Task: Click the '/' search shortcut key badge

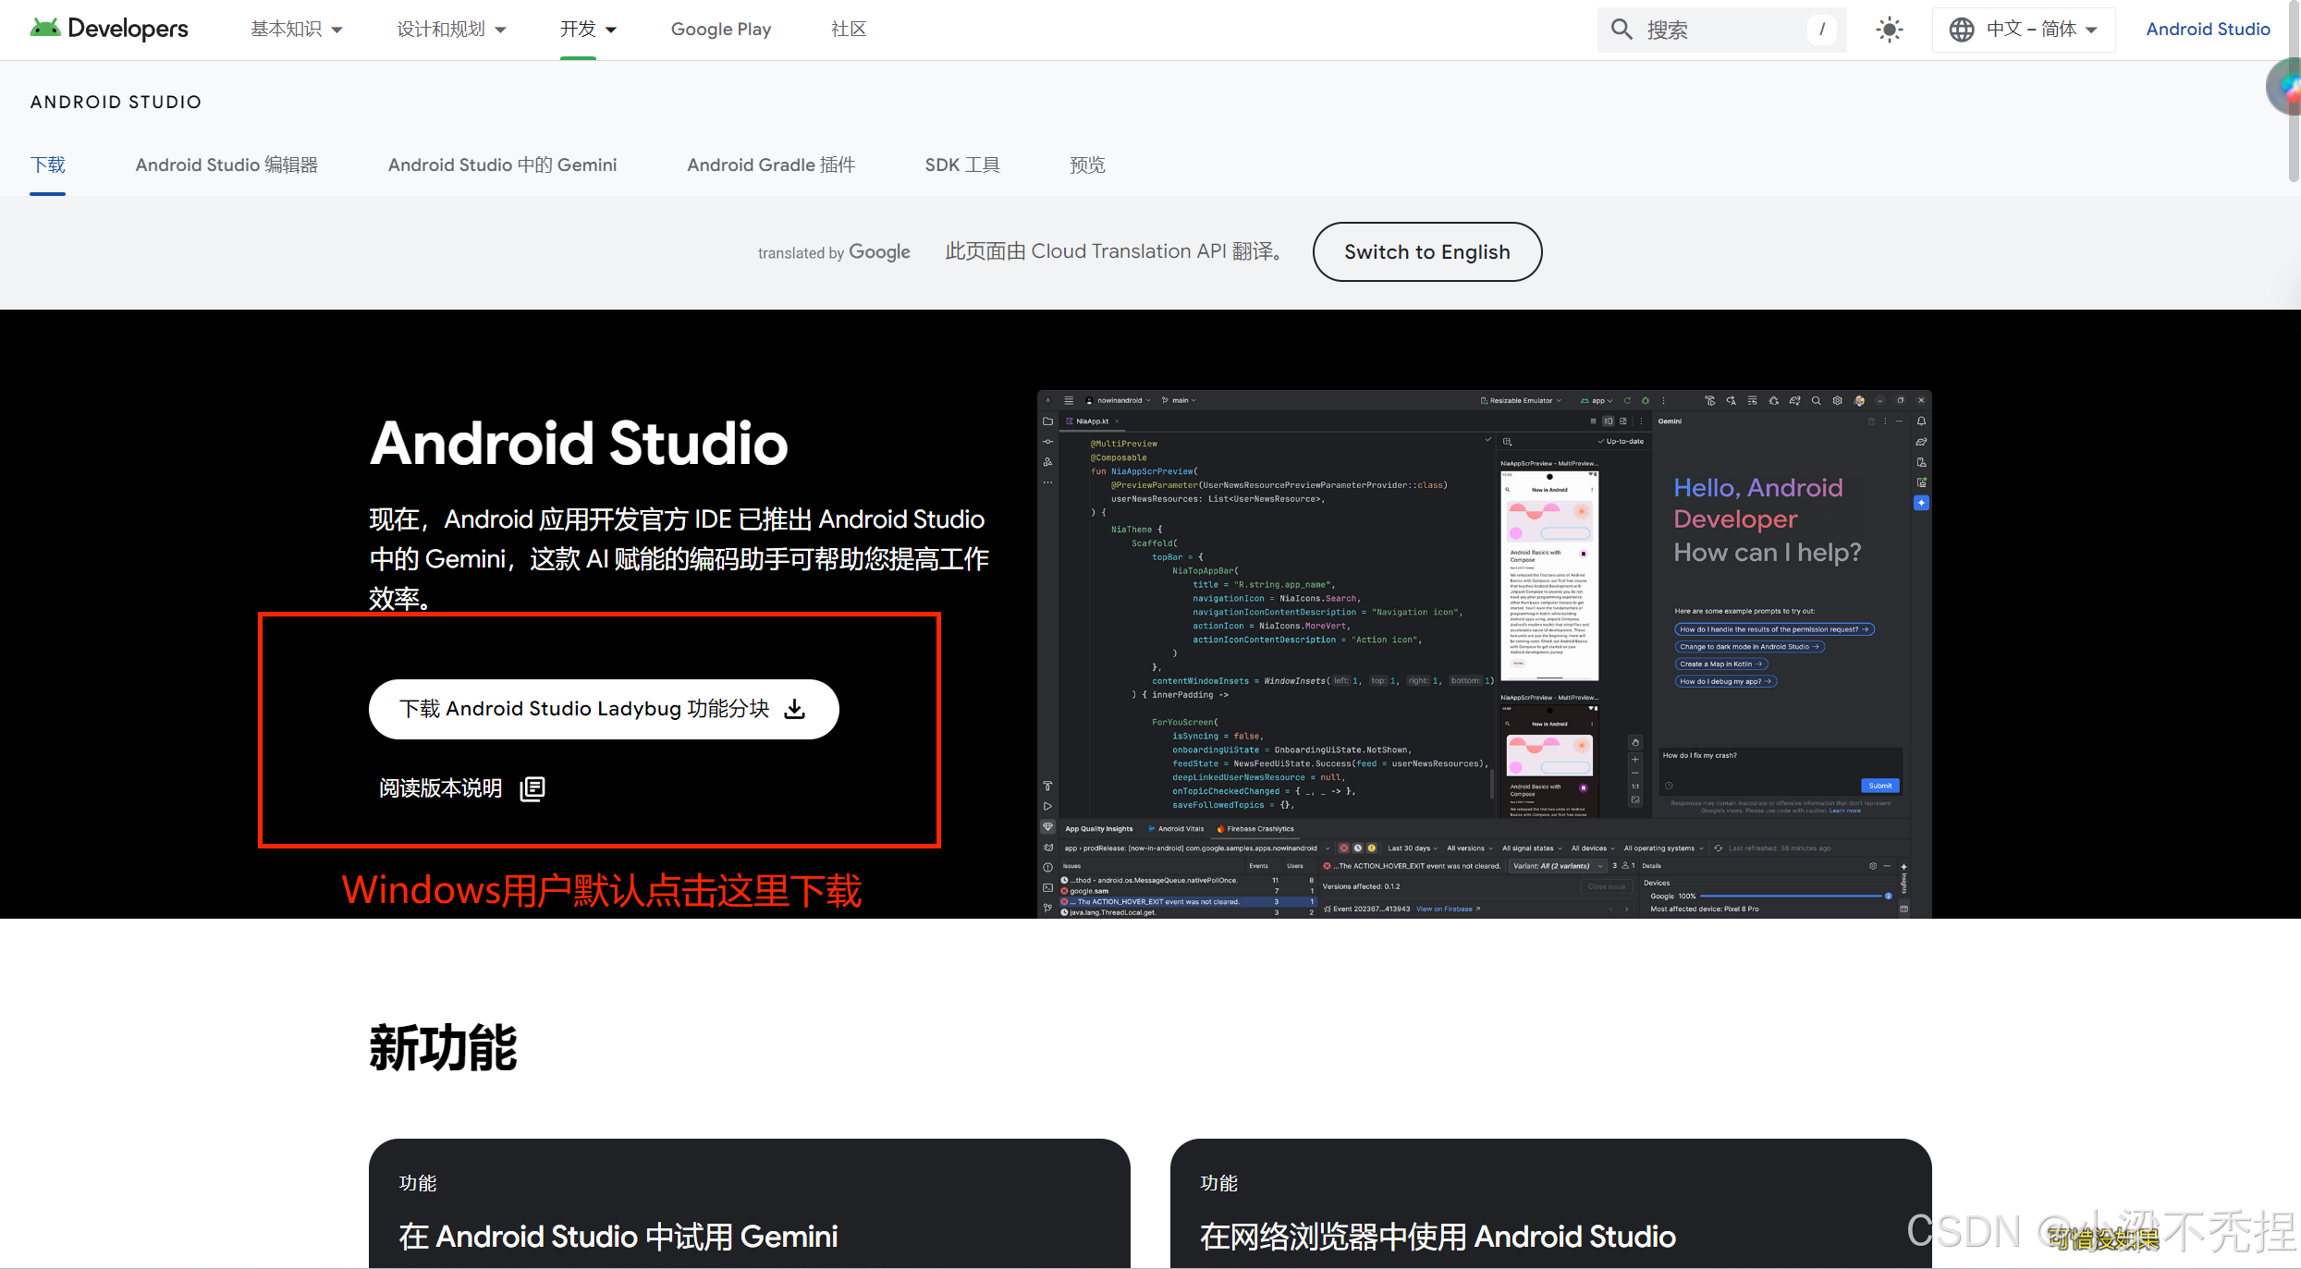Action: tap(1821, 30)
